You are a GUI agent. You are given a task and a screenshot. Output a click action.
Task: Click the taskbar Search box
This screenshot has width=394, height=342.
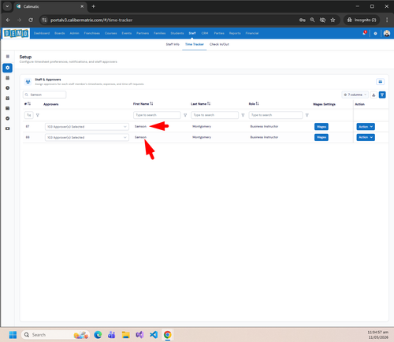coord(55,335)
